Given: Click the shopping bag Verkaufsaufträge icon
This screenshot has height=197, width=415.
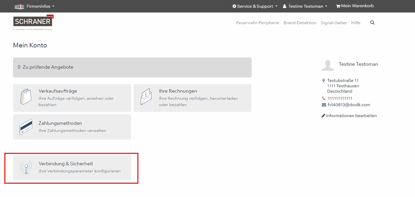Looking at the screenshot, I should (x=26, y=97).
